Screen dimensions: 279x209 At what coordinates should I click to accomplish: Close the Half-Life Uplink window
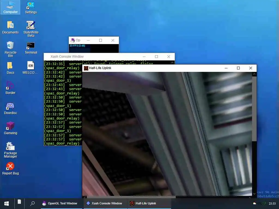pyautogui.click(x=251, y=68)
